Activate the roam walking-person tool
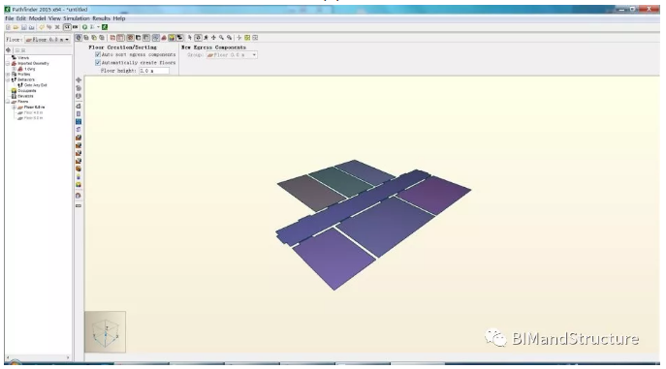 [206, 38]
